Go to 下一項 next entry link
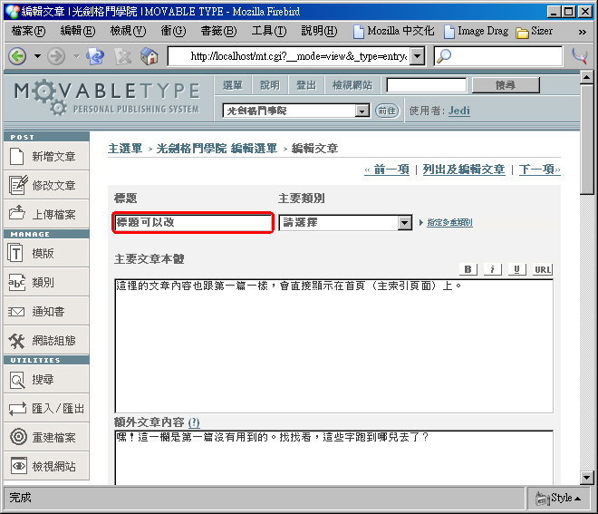The width and height of the screenshot is (598, 514). click(x=540, y=169)
